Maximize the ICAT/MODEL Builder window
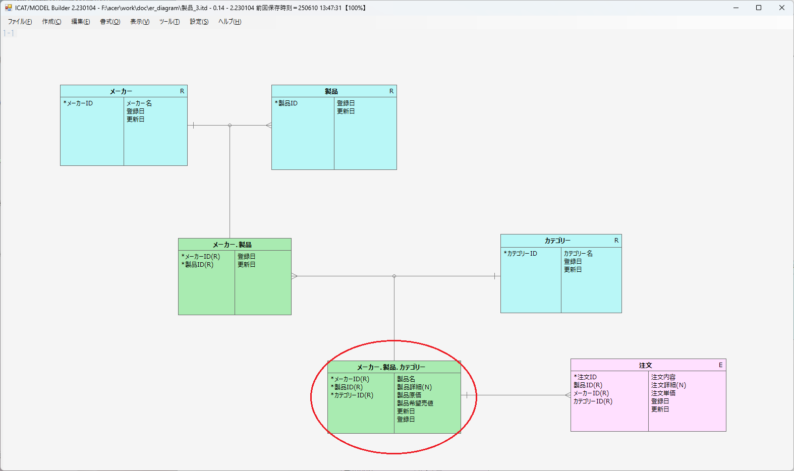The height and width of the screenshot is (471, 794). tap(758, 8)
